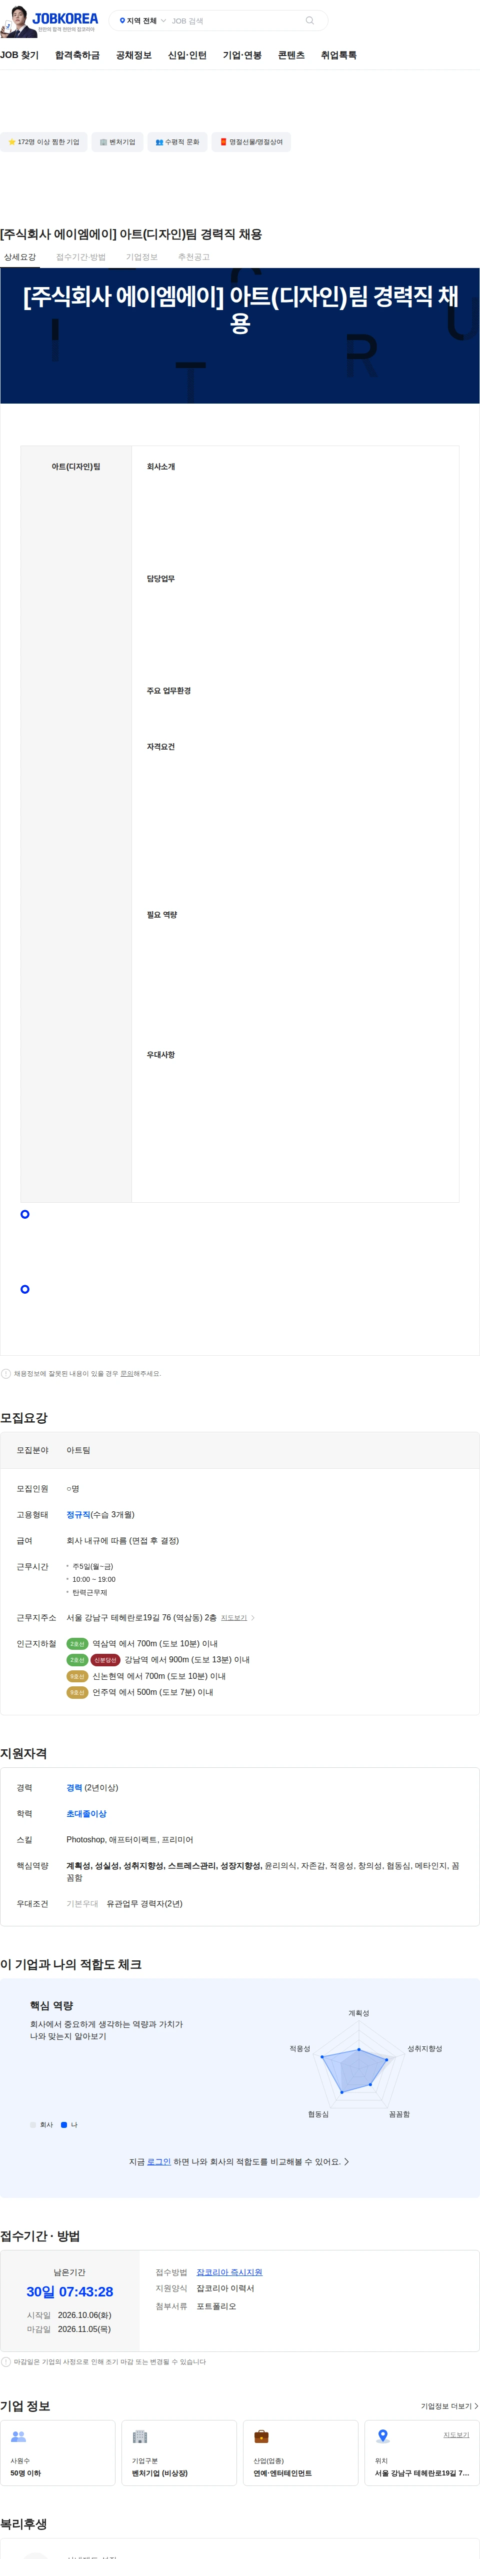
Task: Click the 172명 이상 뽑힌 기업 badge
Action: (43, 142)
